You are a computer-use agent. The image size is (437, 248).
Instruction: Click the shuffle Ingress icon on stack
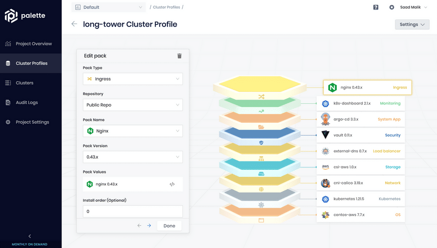tap(261, 96)
